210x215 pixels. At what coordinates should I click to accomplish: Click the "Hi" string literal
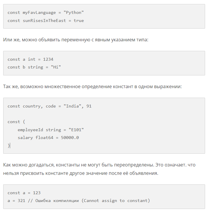coord(56,67)
